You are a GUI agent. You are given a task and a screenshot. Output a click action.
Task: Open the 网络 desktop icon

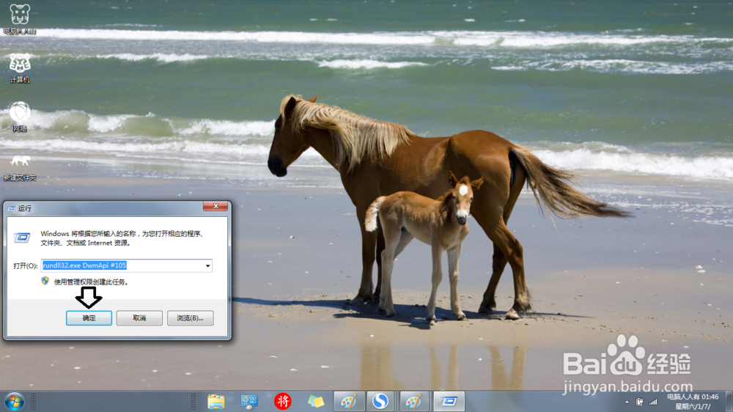pyautogui.click(x=20, y=117)
